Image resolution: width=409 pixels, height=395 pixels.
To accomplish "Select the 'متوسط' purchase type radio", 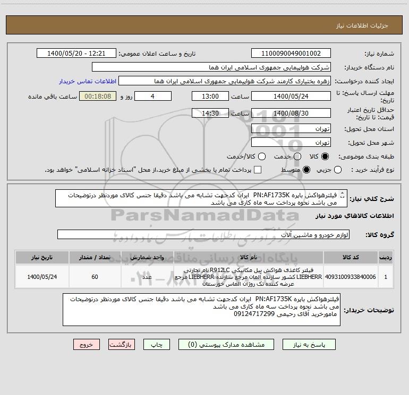I will tap(306, 170).
